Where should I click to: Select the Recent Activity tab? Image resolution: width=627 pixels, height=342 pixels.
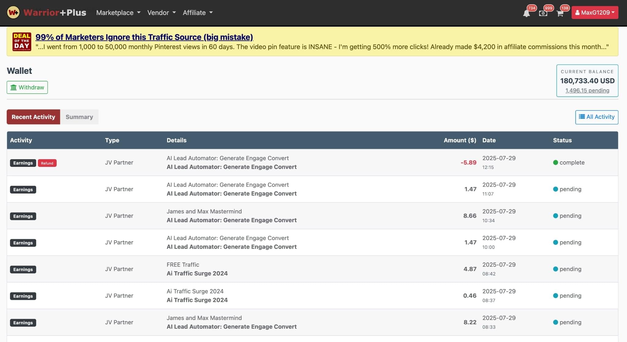coord(33,117)
